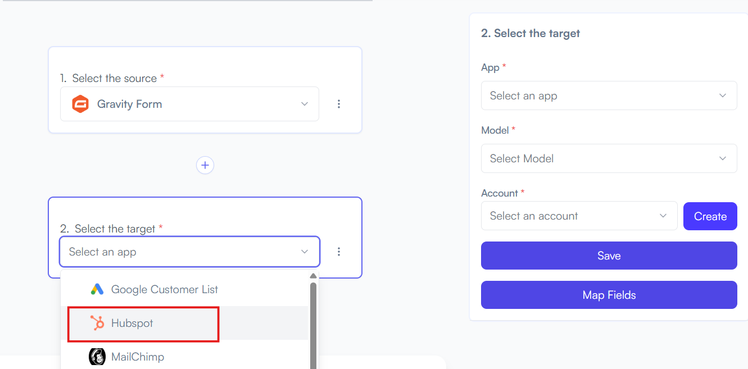Open the target Select an app dropdown
Screen dimensions: 748x369
pyautogui.click(x=189, y=252)
